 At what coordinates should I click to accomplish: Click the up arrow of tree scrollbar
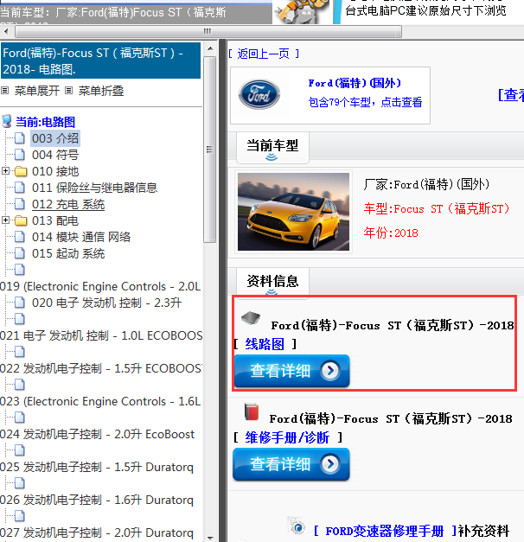[x=210, y=48]
